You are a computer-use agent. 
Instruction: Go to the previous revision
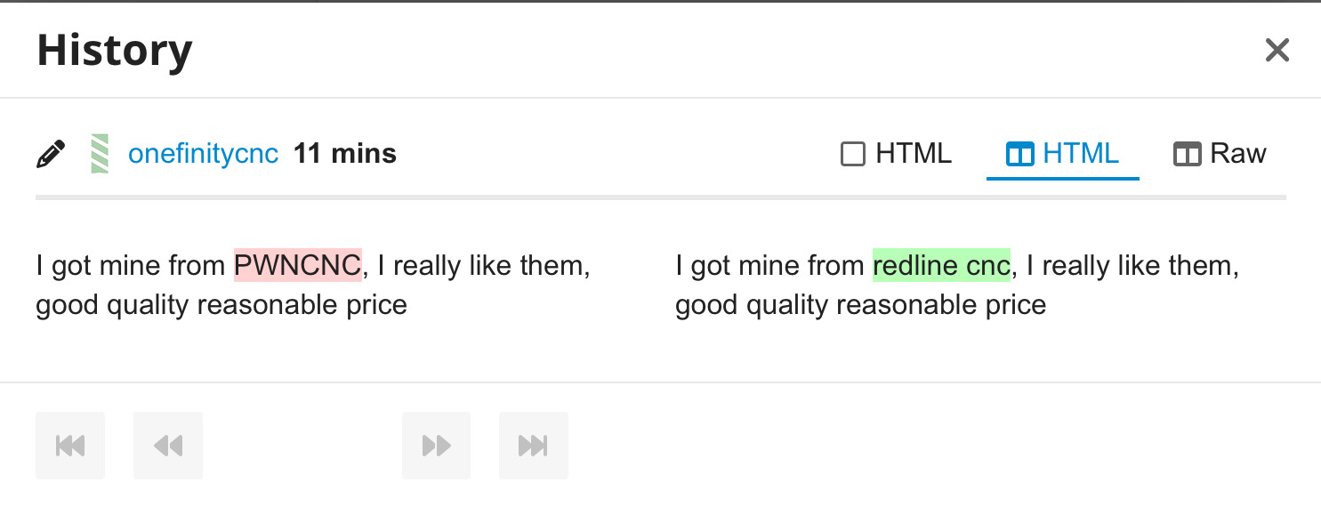168,446
